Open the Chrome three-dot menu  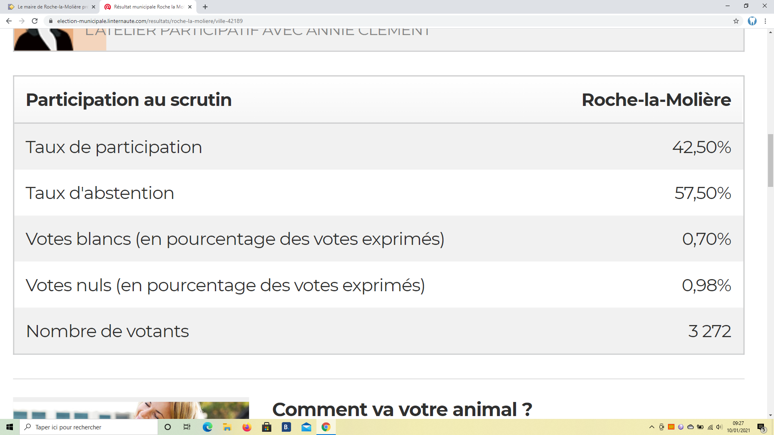(765, 21)
